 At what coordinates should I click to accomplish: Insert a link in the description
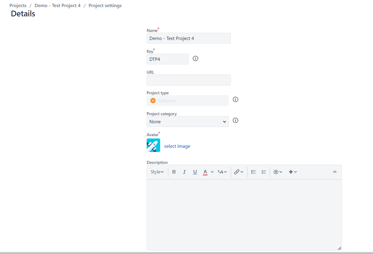[x=237, y=172]
